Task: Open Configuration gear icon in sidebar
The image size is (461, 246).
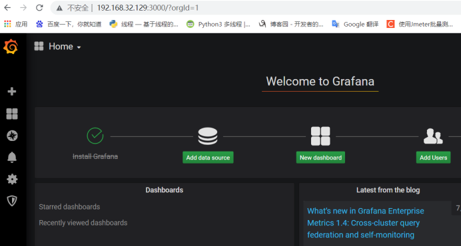Action: [12, 179]
